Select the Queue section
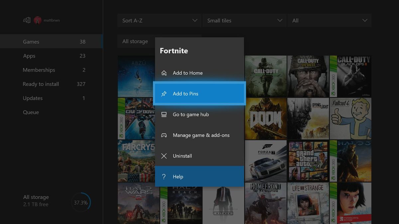 pos(31,112)
